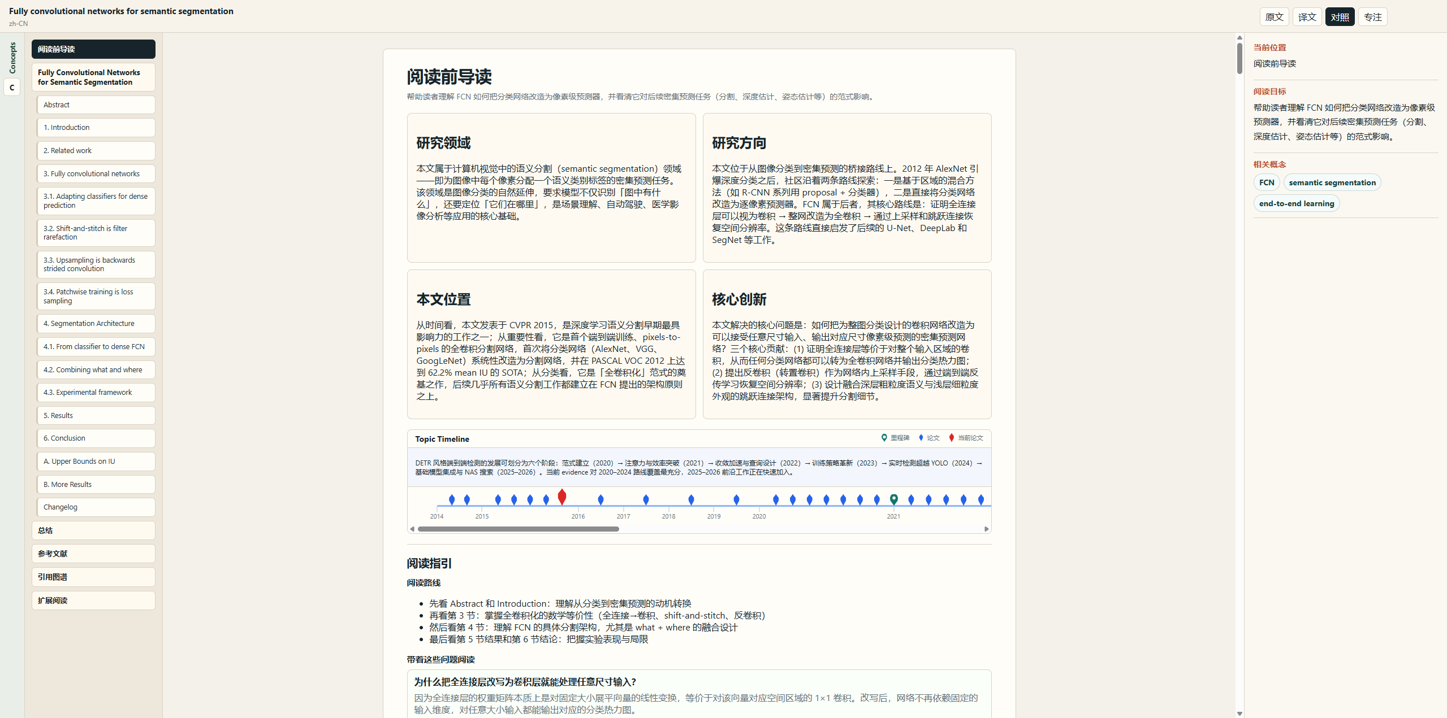
Task: Click the semantic segmentation concept tag
Action: [1332, 182]
